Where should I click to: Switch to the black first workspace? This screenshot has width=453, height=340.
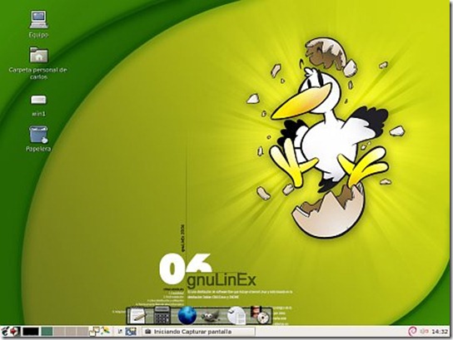click(x=31, y=332)
